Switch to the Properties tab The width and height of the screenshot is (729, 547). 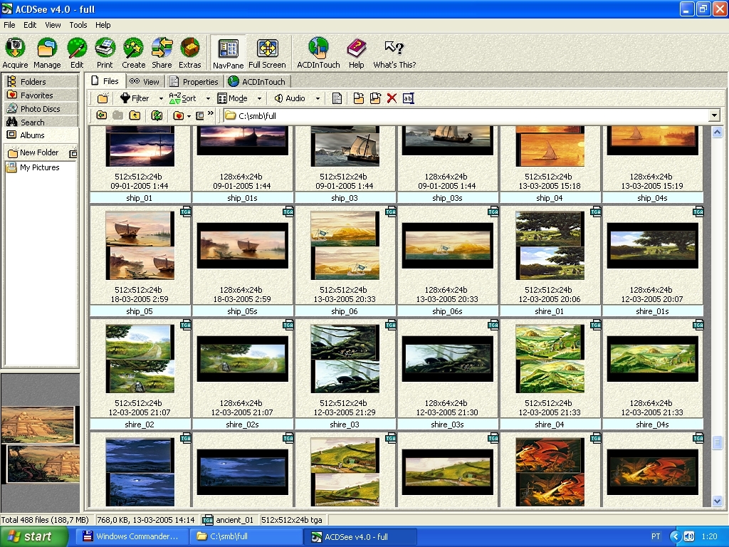(194, 81)
